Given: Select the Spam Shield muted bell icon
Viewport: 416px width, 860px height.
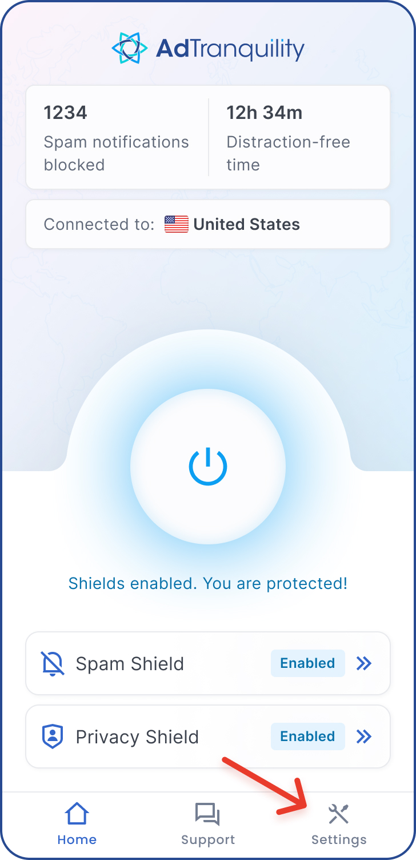Looking at the screenshot, I should pos(52,663).
